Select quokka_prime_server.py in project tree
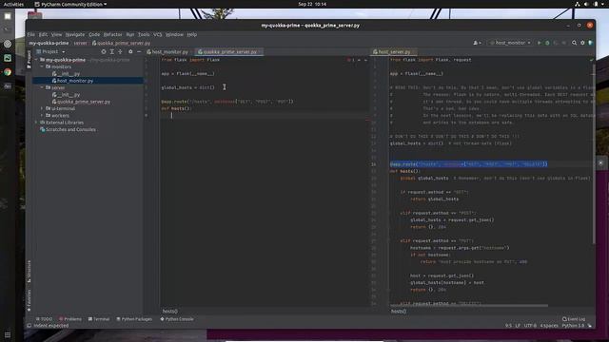Screen dimensions: 609x342 (x=84, y=102)
